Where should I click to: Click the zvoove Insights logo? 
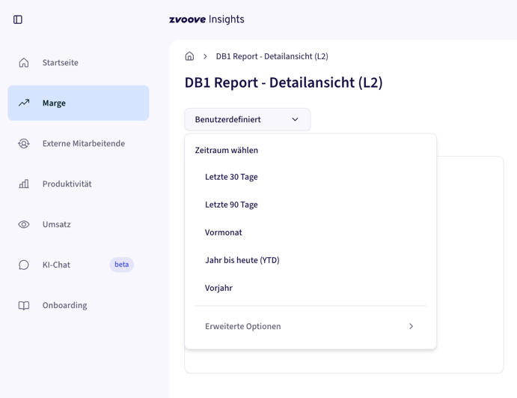point(207,19)
